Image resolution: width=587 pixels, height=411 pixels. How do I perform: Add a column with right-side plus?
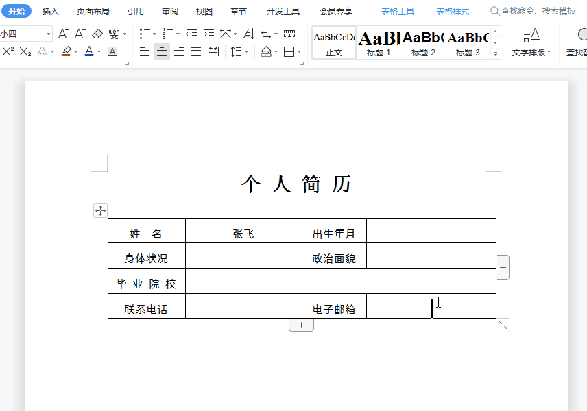[x=503, y=267]
